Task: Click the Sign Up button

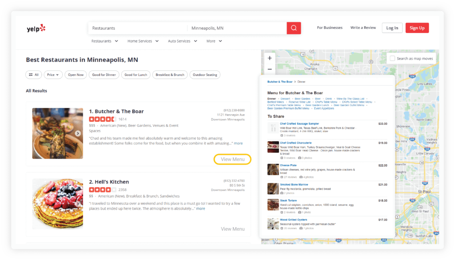Action: click(417, 28)
